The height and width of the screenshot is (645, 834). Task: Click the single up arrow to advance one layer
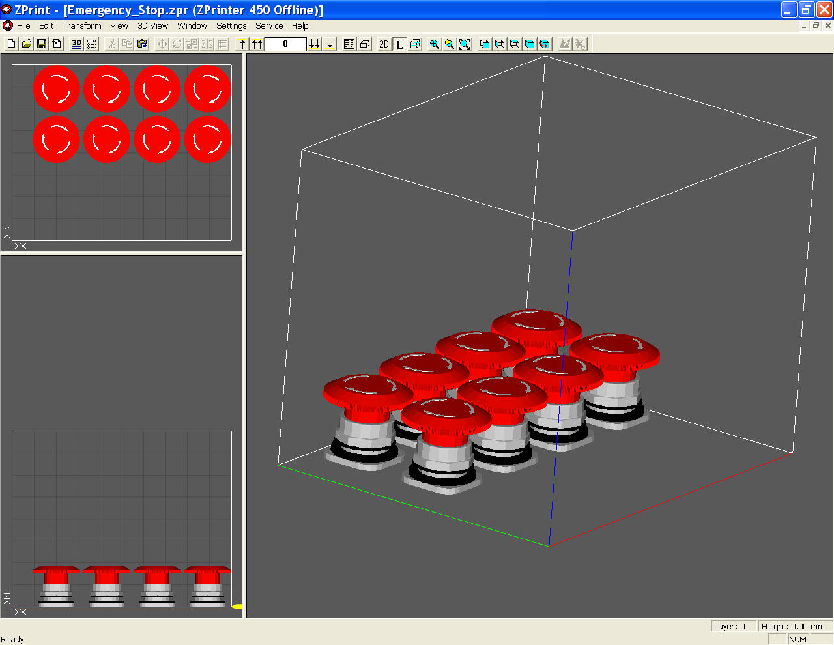tap(241, 44)
